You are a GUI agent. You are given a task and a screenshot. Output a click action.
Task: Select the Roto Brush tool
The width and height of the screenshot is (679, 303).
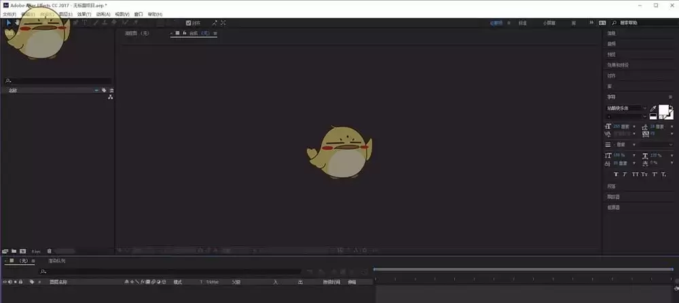pyautogui.click(x=125, y=22)
